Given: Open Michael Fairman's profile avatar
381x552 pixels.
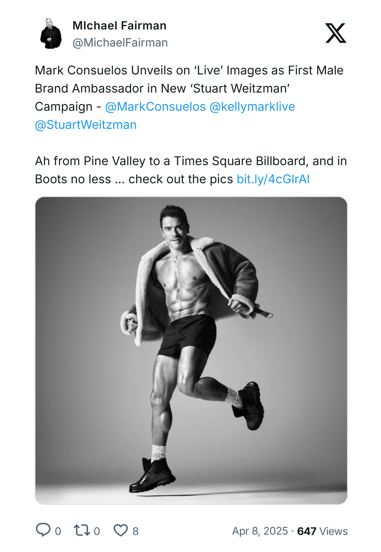Looking at the screenshot, I should click(51, 34).
